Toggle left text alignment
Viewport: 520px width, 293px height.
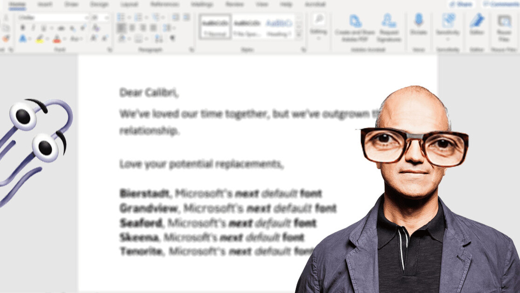point(121,28)
